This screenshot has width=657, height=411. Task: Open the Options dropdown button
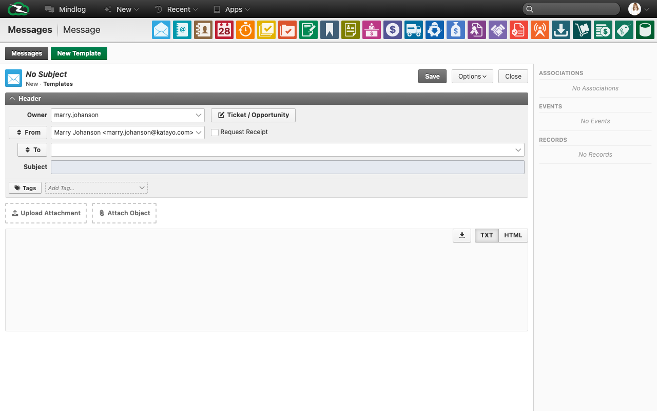pyautogui.click(x=472, y=77)
